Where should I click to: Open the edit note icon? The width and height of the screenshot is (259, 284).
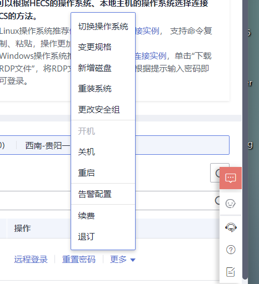(231, 272)
